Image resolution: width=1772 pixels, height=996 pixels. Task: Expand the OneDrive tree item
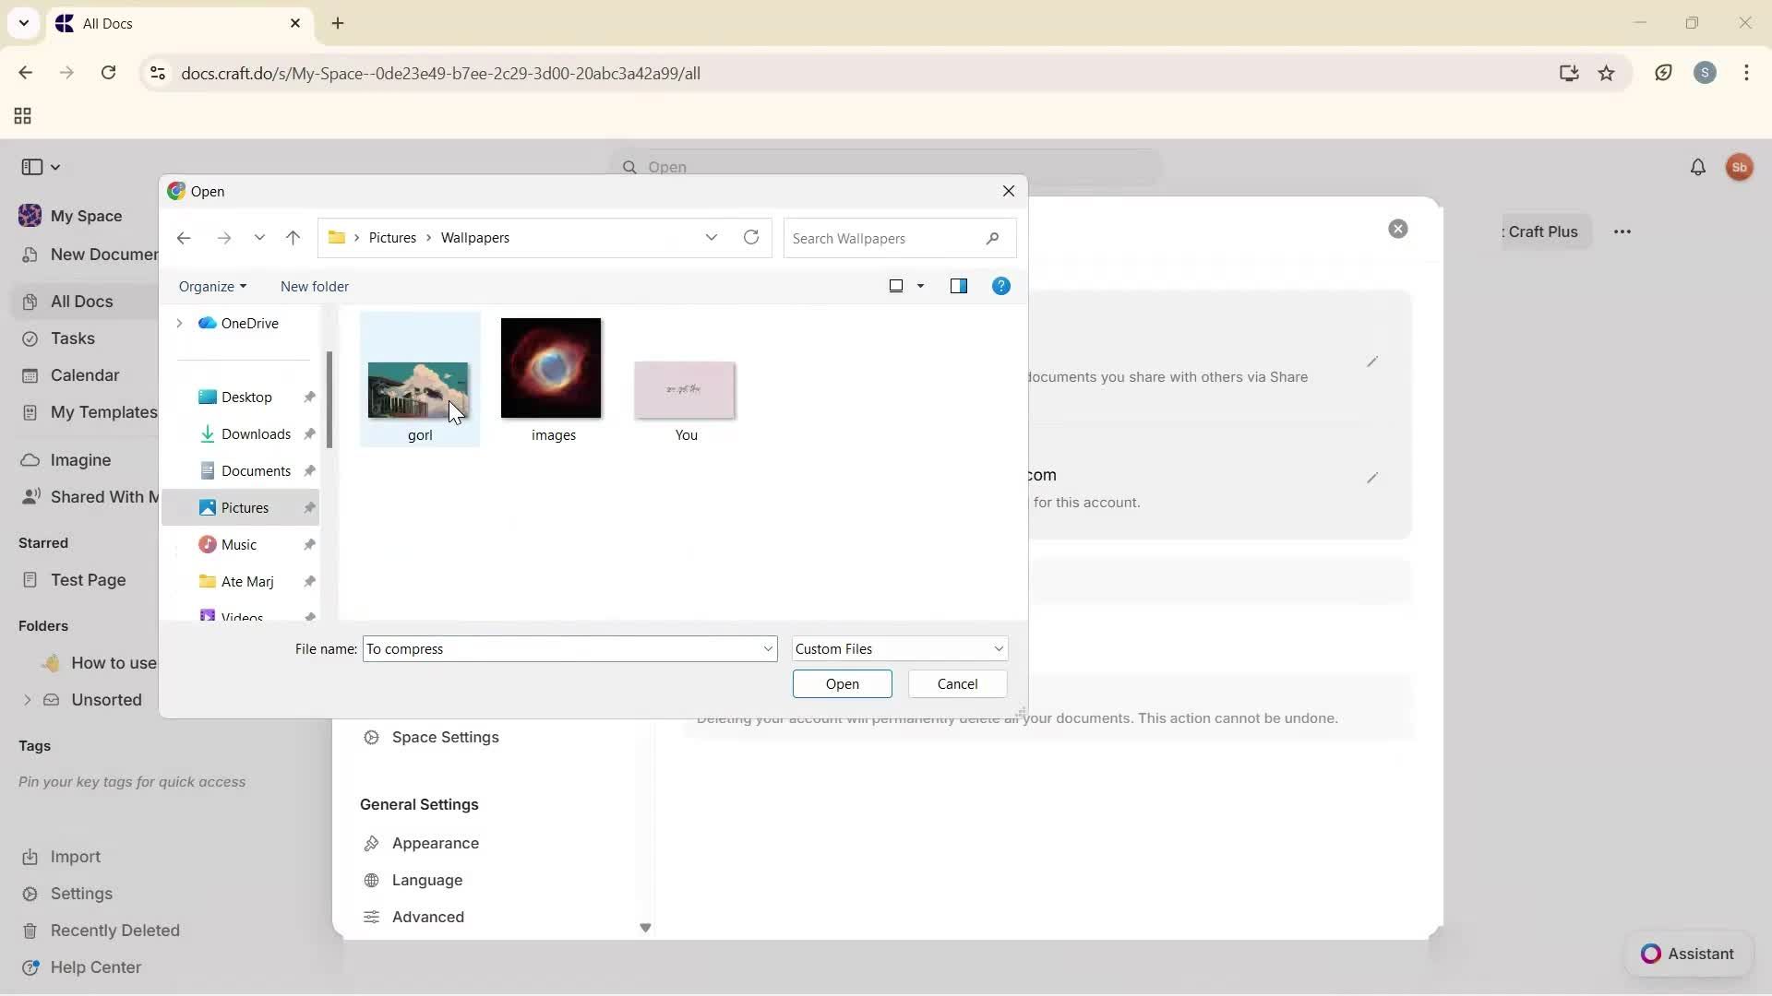click(179, 323)
